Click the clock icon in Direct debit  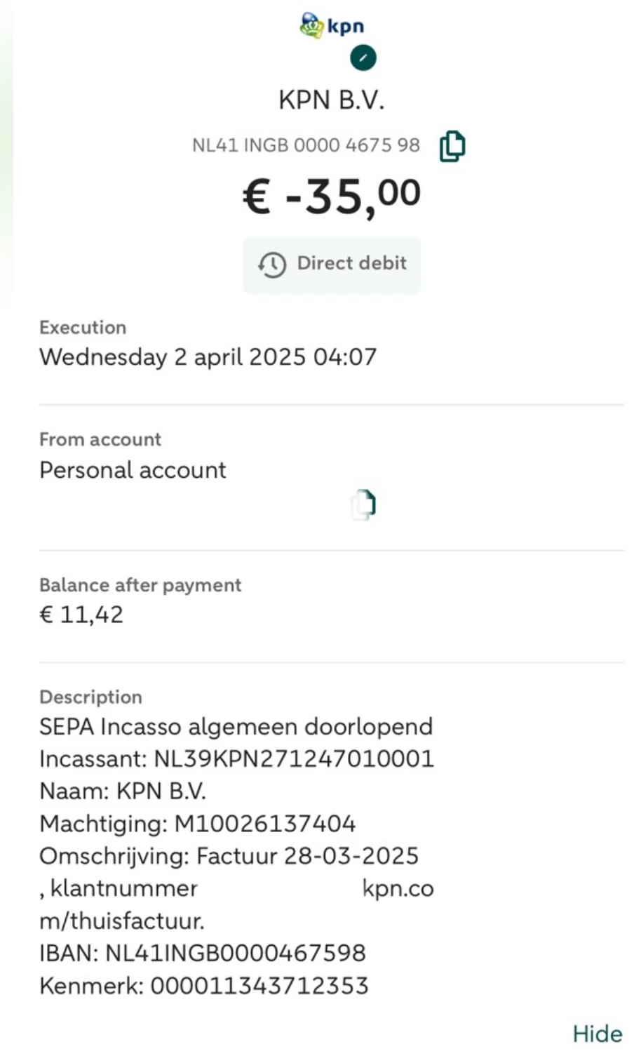point(272,265)
